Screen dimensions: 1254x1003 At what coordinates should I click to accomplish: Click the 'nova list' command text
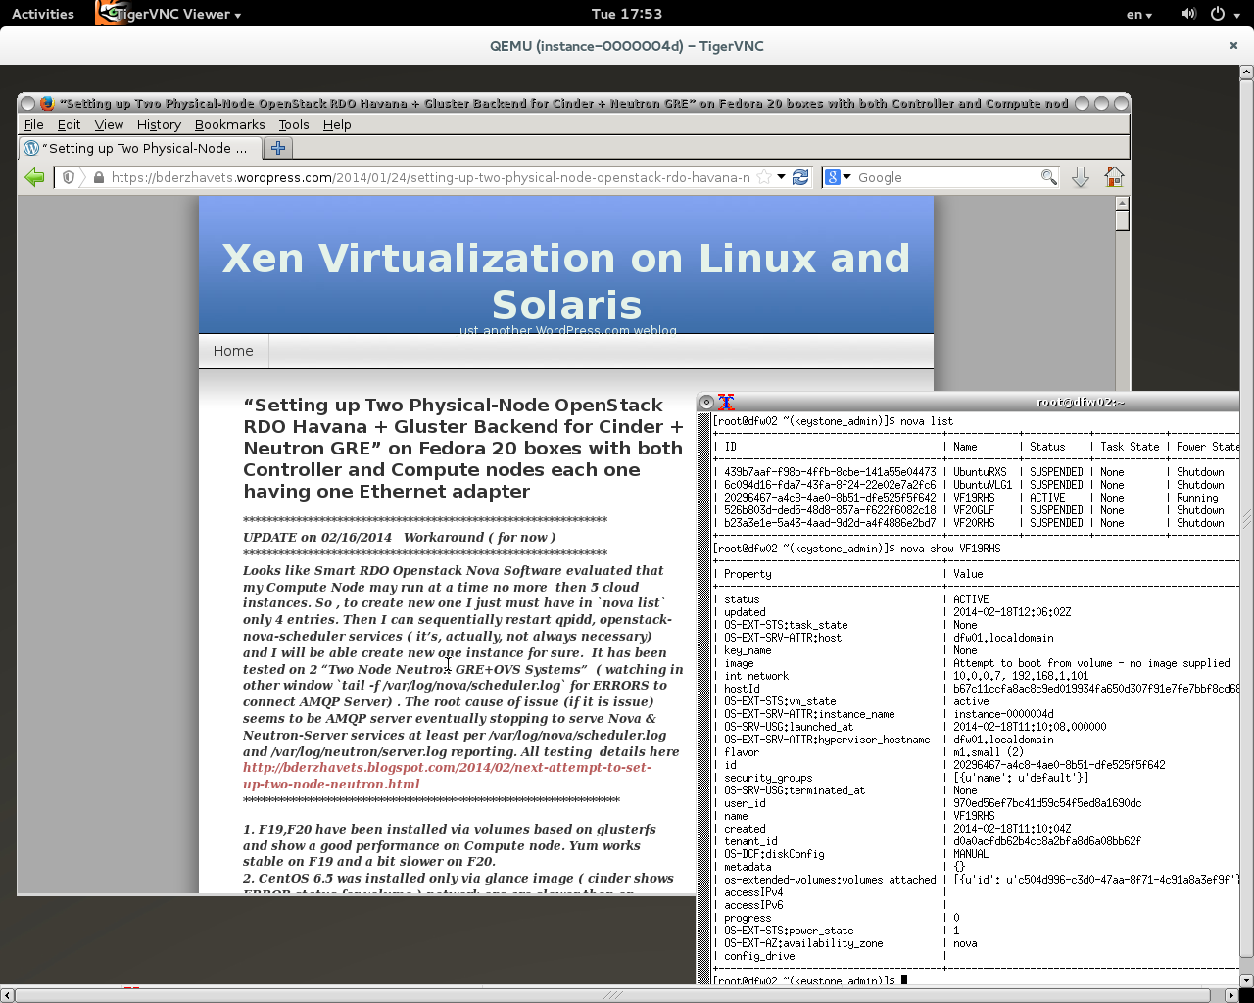tap(927, 421)
